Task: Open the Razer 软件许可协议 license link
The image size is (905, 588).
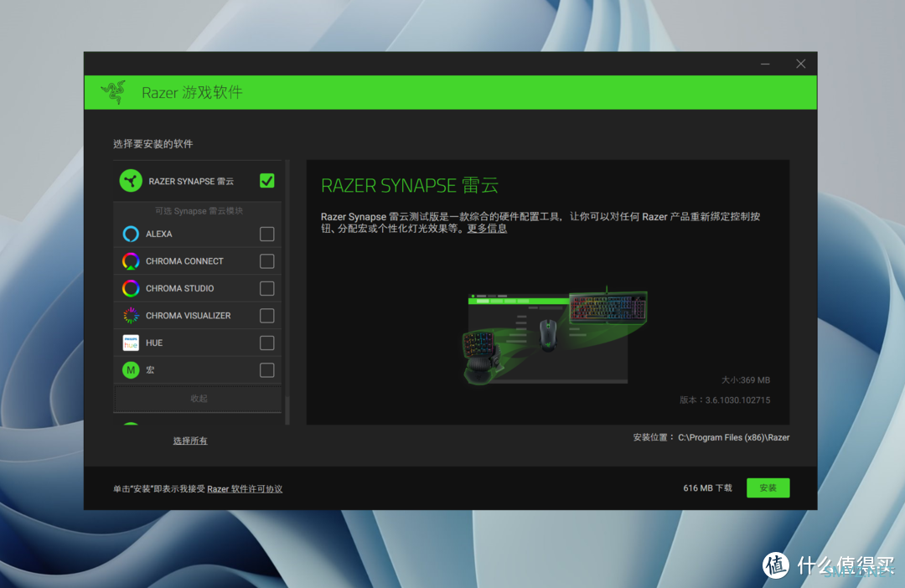Action: pos(245,489)
